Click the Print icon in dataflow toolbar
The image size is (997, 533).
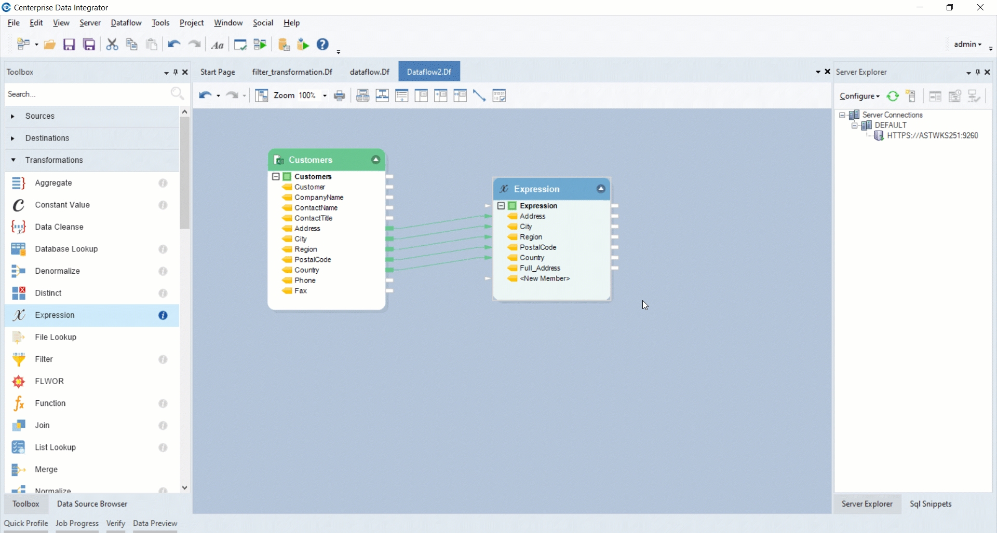point(340,96)
